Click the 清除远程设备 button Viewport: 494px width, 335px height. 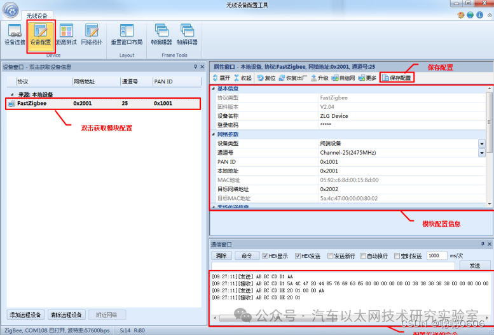pyautogui.click(x=67, y=315)
